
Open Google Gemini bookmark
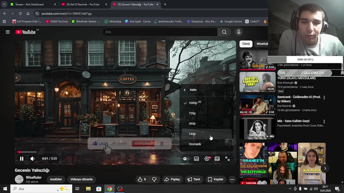(231, 21)
